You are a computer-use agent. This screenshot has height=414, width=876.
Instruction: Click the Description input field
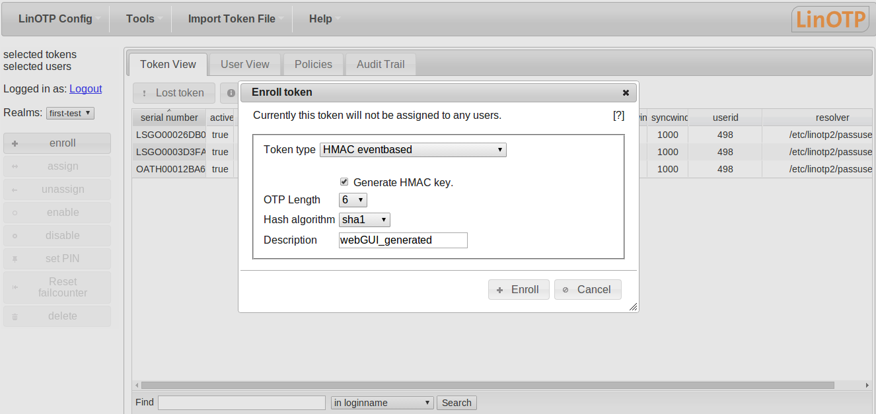403,240
